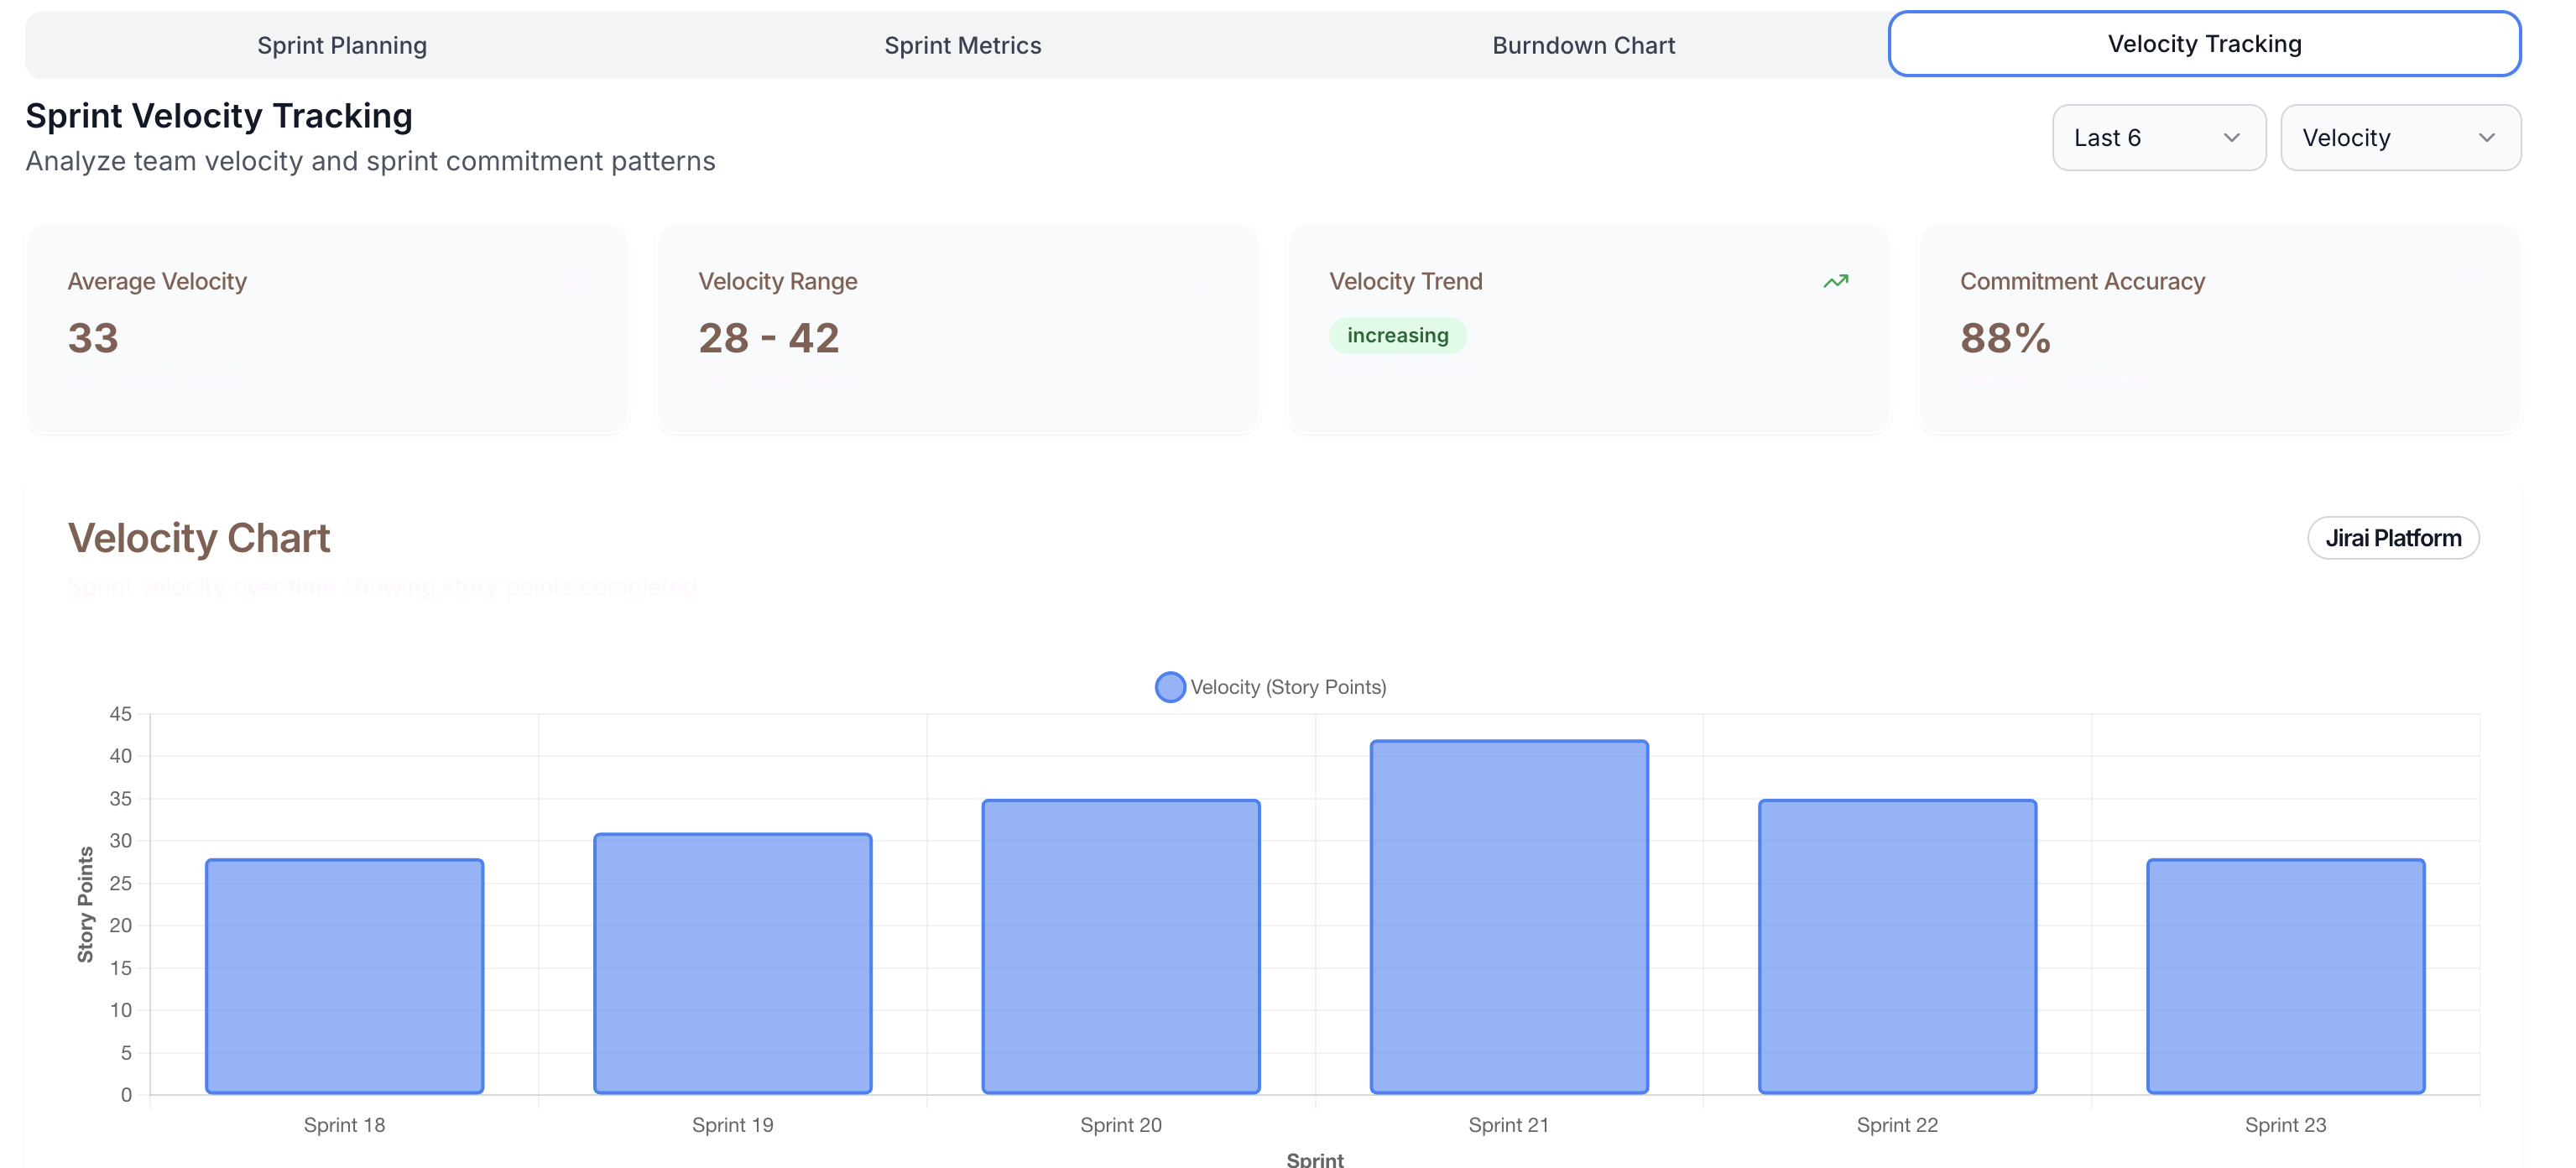Image resolution: width=2576 pixels, height=1168 pixels.
Task: Click the Velocity Trend upward arrow icon
Action: coord(1835,281)
